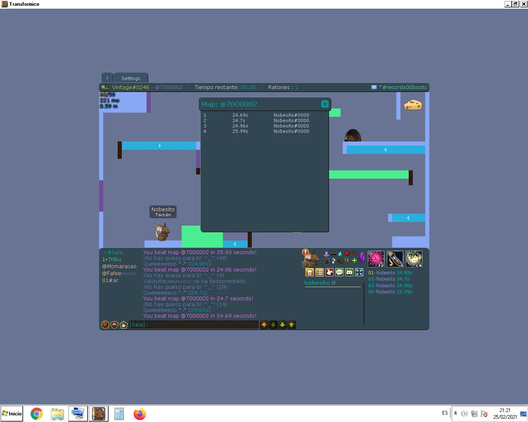Click the 01-Nobesito 24.69s ranking line
The height and width of the screenshot is (422, 528).
click(390, 273)
